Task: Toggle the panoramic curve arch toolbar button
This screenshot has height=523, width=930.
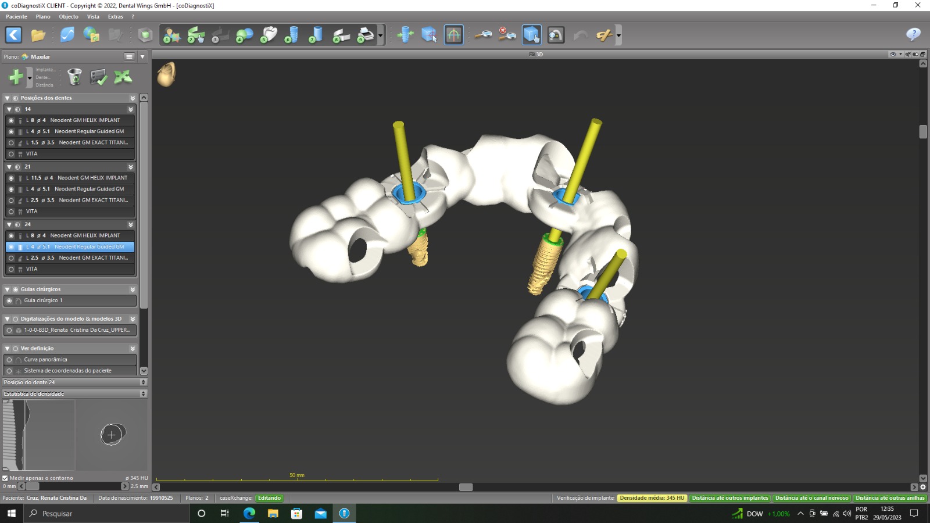Action: [x=453, y=35]
